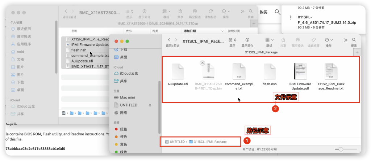Open iCloud Drive in front window sidebar

point(126,74)
